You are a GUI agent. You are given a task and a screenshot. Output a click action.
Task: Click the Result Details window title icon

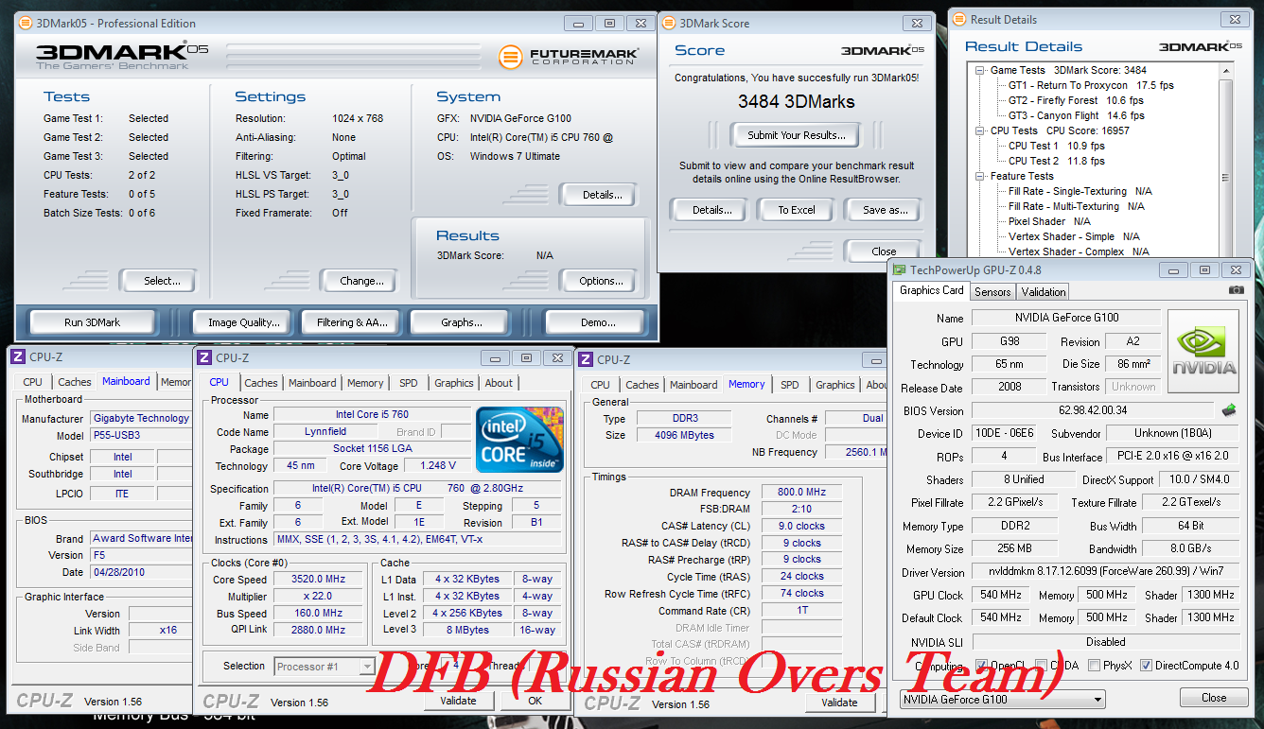click(961, 20)
